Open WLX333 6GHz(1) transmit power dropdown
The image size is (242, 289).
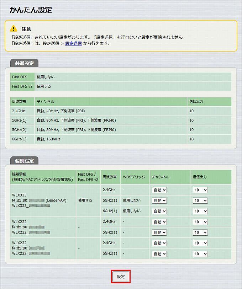200,211
